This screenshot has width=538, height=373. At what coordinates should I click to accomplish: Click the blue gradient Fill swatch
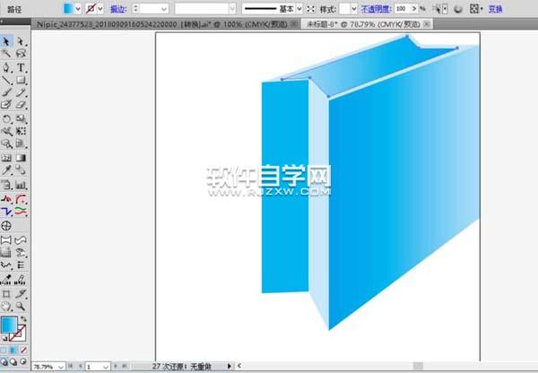pyautogui.click(x=9, y=325)
